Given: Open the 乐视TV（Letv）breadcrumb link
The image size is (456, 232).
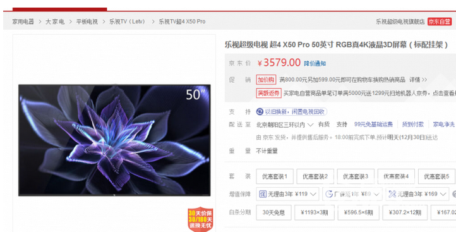Looking at the screenshot, I should [x=128, y=21].
